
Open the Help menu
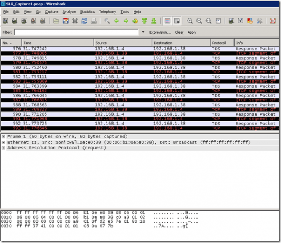click(x=137, y=12)
